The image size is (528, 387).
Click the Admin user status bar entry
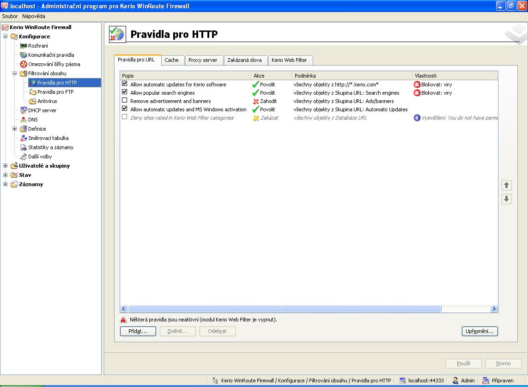tap(464, 381)
